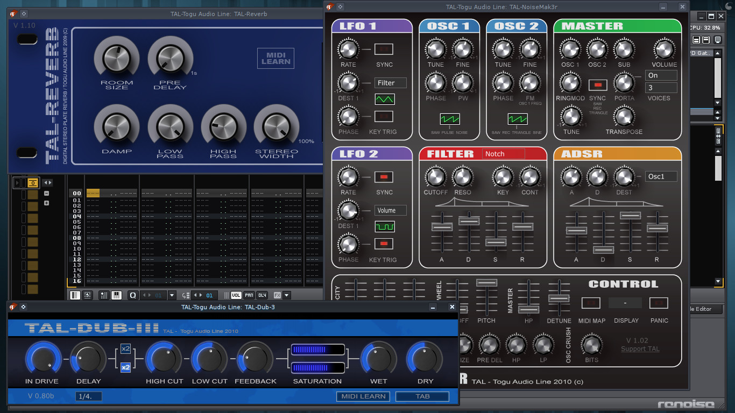Screen dimensions: 735x413
Task: Click TAB button in TAL-Dub-III
Action: pos(422,396)
